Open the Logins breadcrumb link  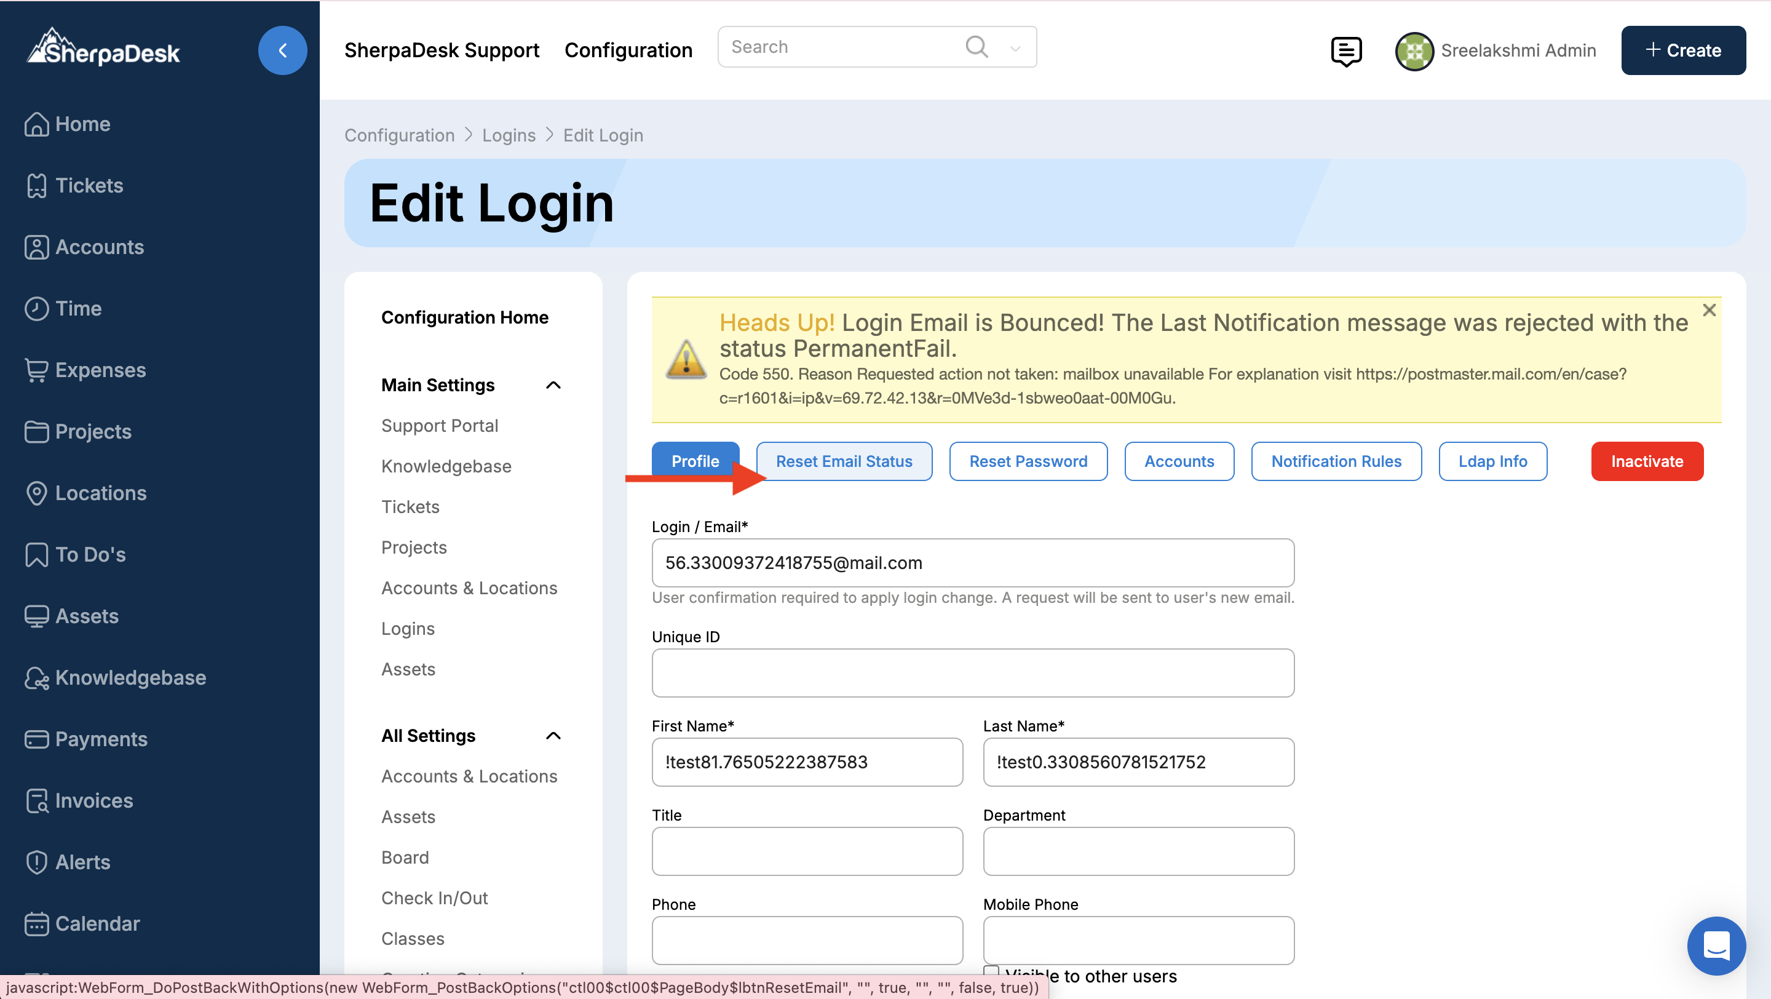coord(508,135)
